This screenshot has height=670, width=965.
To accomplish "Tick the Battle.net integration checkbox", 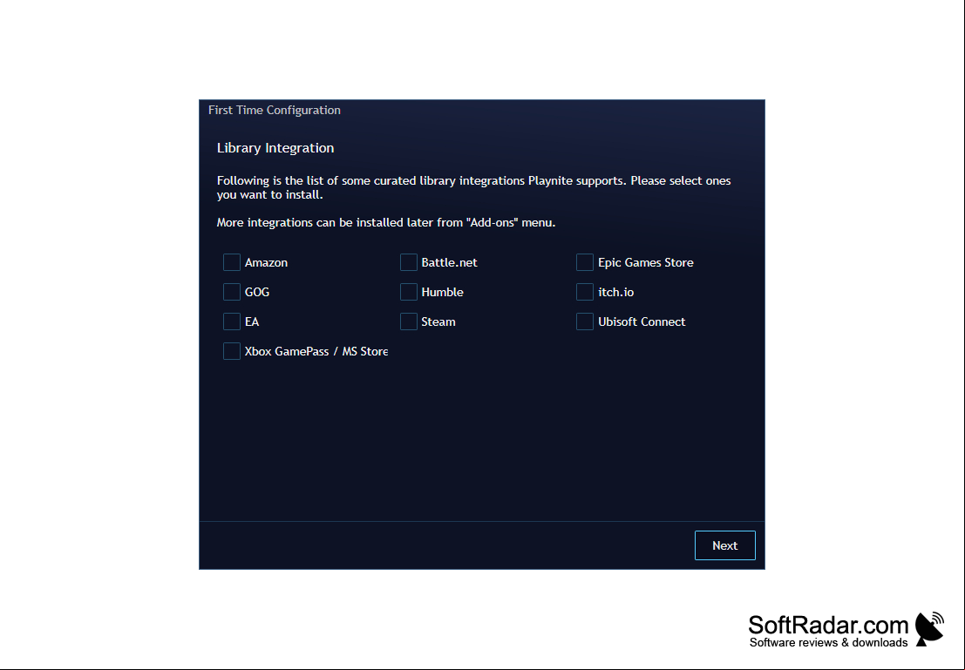I will [x=408, y=262].
